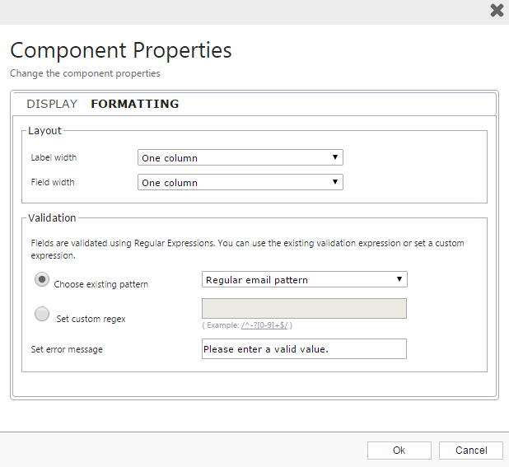Click the example regex expression link
Viewport: 509px width, 467px height.
(x=264, y=325)
